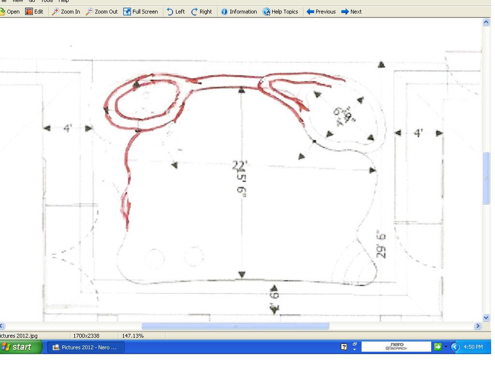Screen dimensions: 495x371
Task: Rotate the image Left
Action: point(176,12)
